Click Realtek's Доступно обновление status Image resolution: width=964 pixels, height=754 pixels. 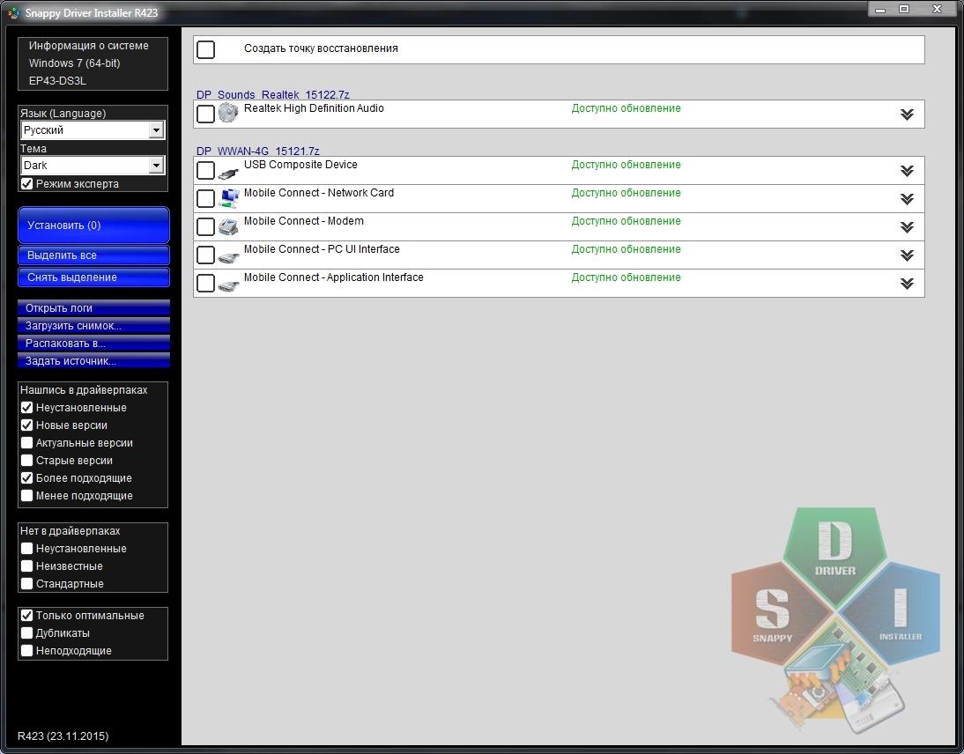pyautogui.click(x=626, y=108)
